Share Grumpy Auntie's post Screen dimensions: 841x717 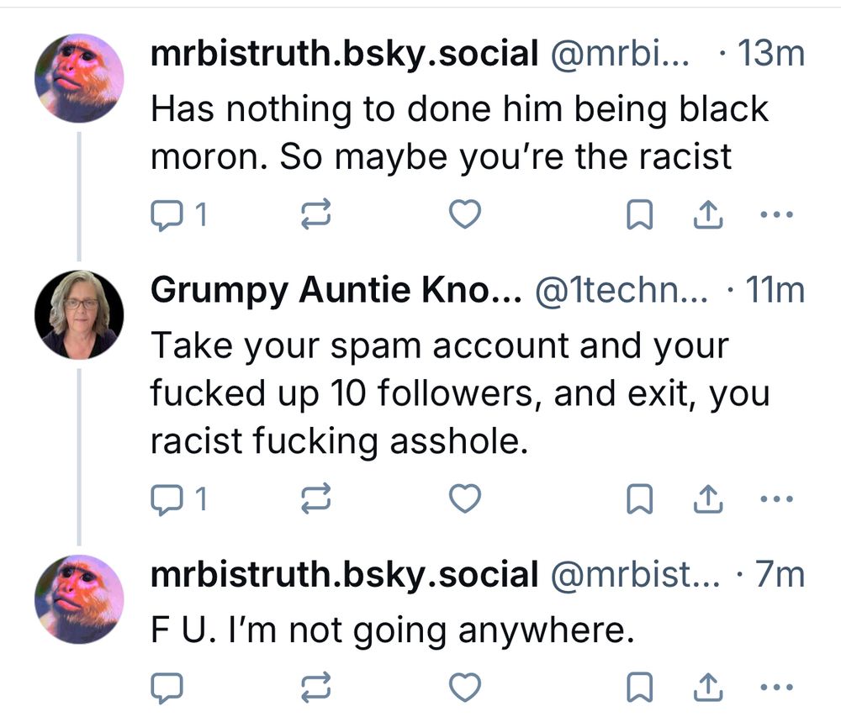click(707, 500)
